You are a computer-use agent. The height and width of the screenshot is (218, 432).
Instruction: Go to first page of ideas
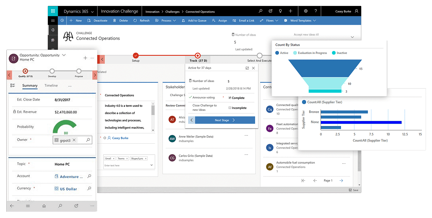click(x=303, y=180)
